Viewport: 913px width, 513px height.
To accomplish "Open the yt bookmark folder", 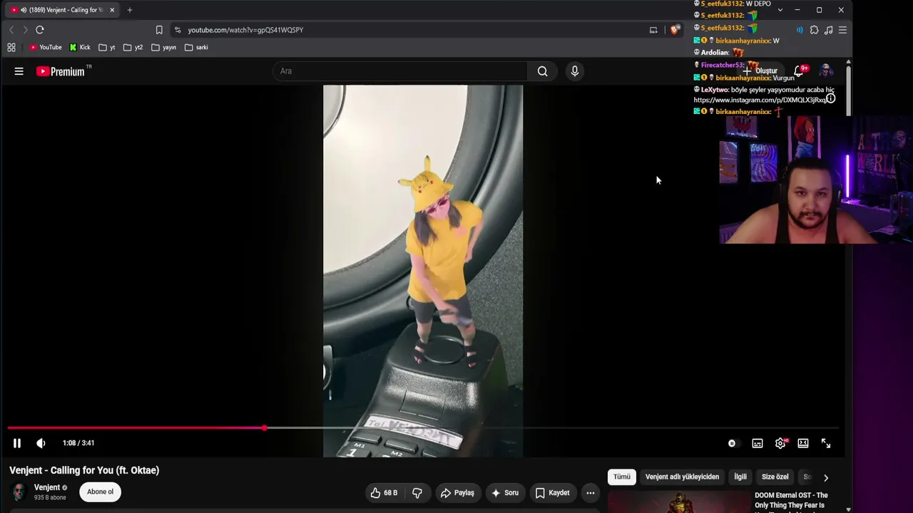I will click(x=107, y=48).
